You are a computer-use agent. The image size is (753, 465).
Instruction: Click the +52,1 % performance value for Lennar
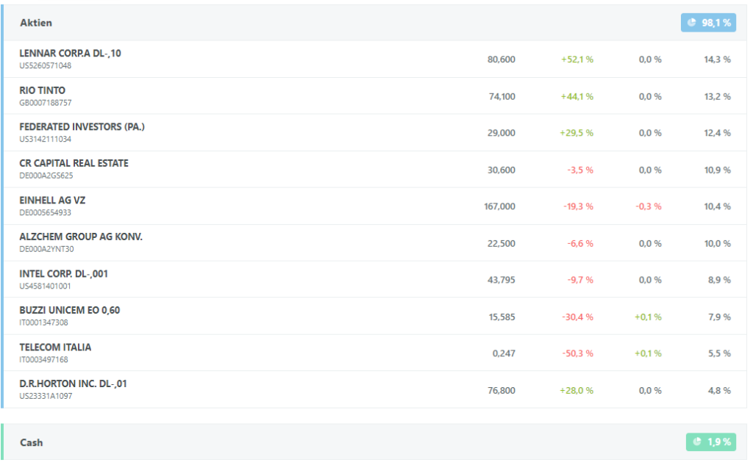(577, 60)
